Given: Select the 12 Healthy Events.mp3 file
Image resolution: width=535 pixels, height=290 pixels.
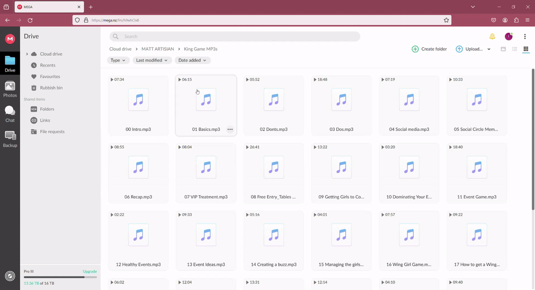Looking at the screenshot, I should click(138, 241).
